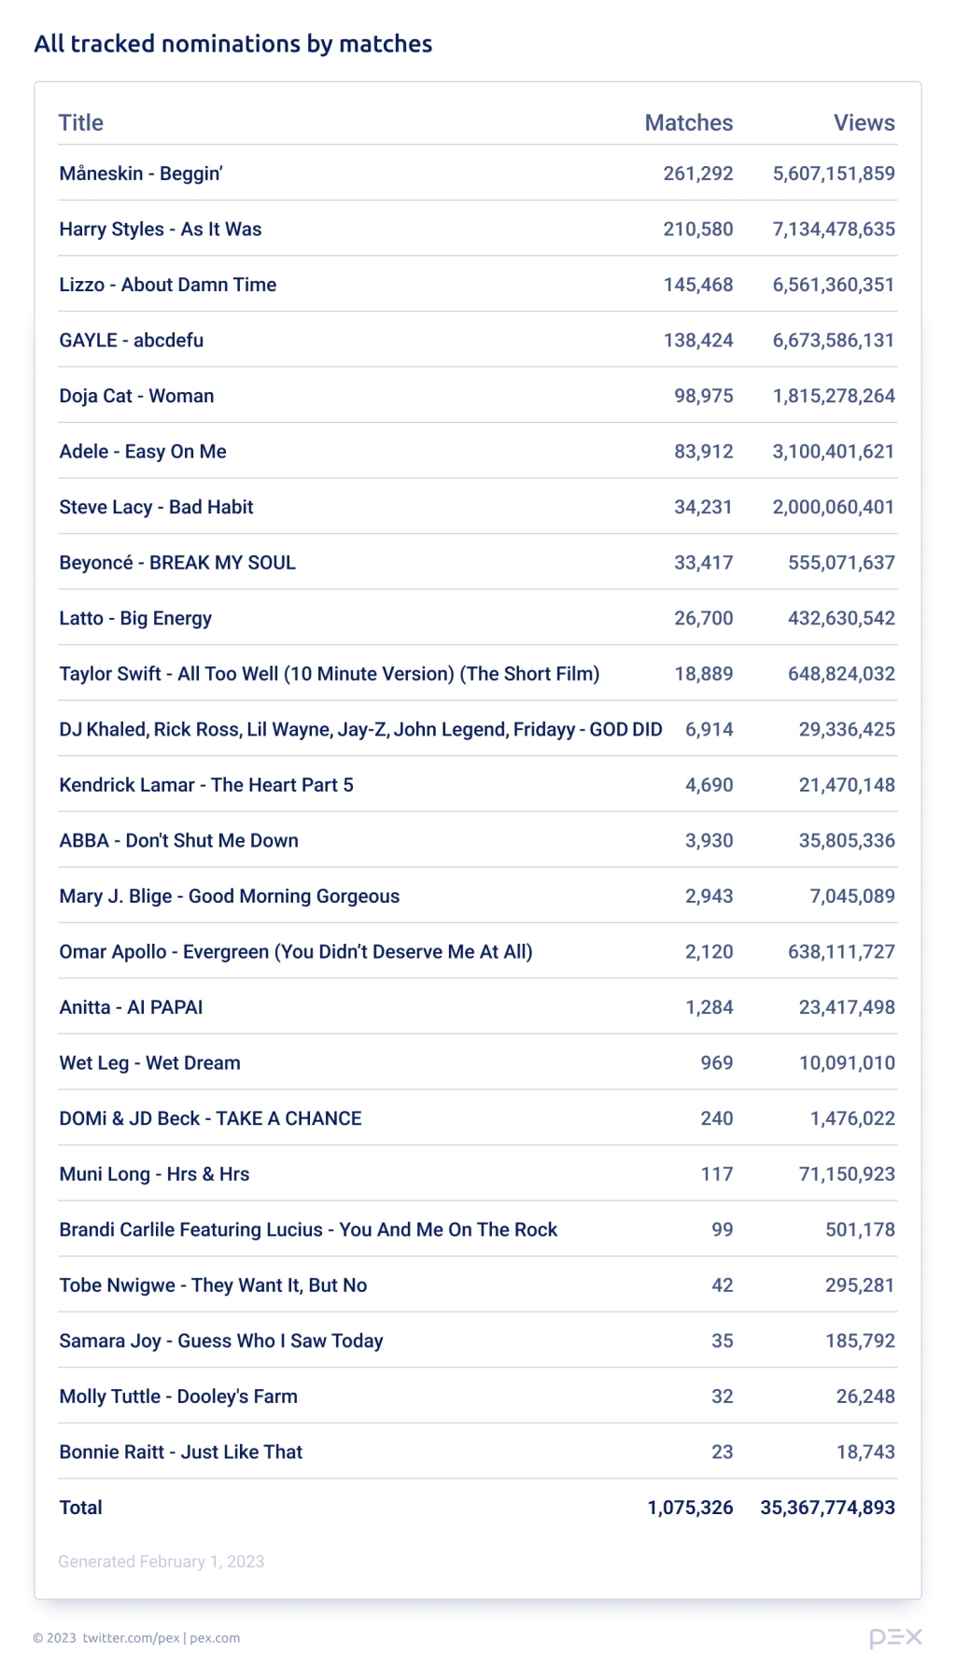Click the Total matches value 1,075,326

pyautogui.click(x=690, y=1508)
